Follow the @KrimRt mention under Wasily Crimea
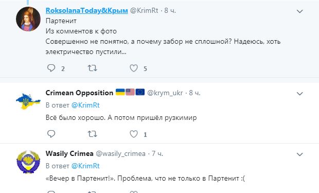This screenshot has height=193, width=319. [85, 166]
